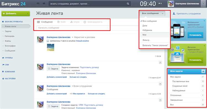Expand arrow on the Создана задача post
This screenshot has width=207, height=109.
pos(160,100)
